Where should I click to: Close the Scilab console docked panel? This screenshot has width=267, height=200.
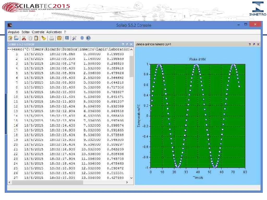point(131,44)
